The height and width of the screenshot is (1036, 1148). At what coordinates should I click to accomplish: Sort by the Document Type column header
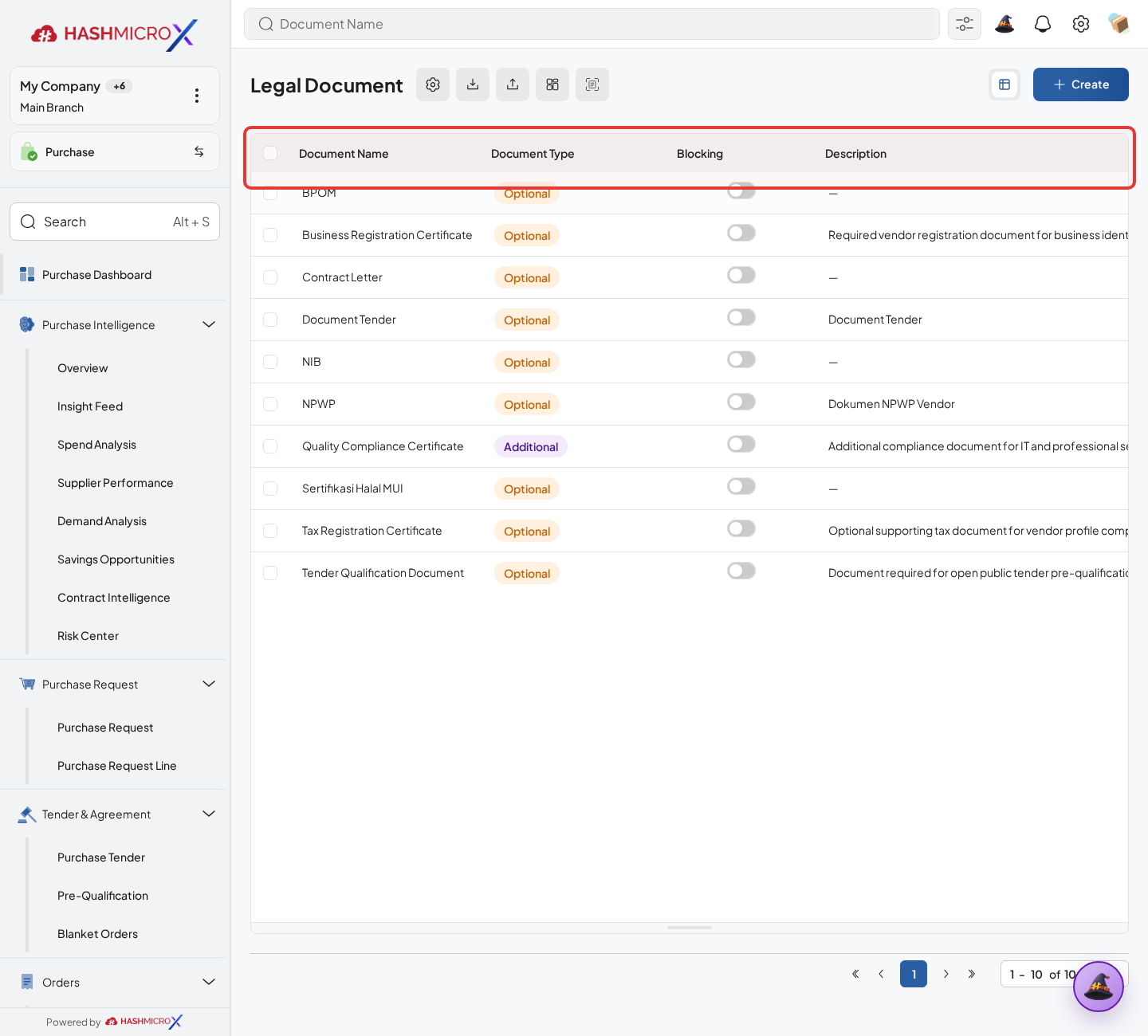click(533, 154)
